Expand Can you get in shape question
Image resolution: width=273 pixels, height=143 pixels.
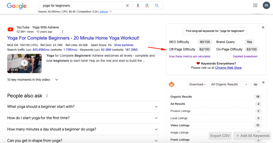point(83,140)
